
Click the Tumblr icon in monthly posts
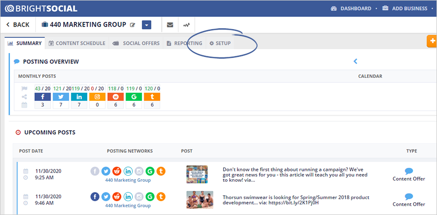[152, 97]
